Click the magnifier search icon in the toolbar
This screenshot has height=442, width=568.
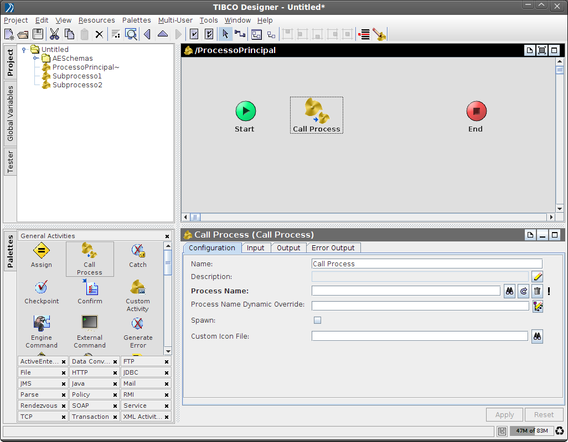(x=131, y=34)
